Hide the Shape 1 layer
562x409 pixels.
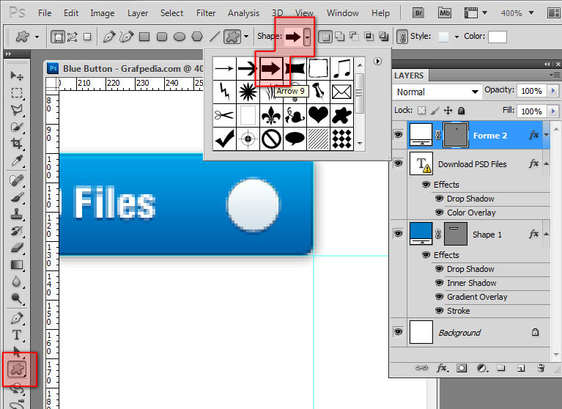(x=398, y=233)
